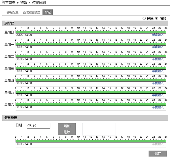The width and height of the screenshot is (170, 158).
Task: Click the 星期三 green schedule bar
Action: (x=91, y=68)
